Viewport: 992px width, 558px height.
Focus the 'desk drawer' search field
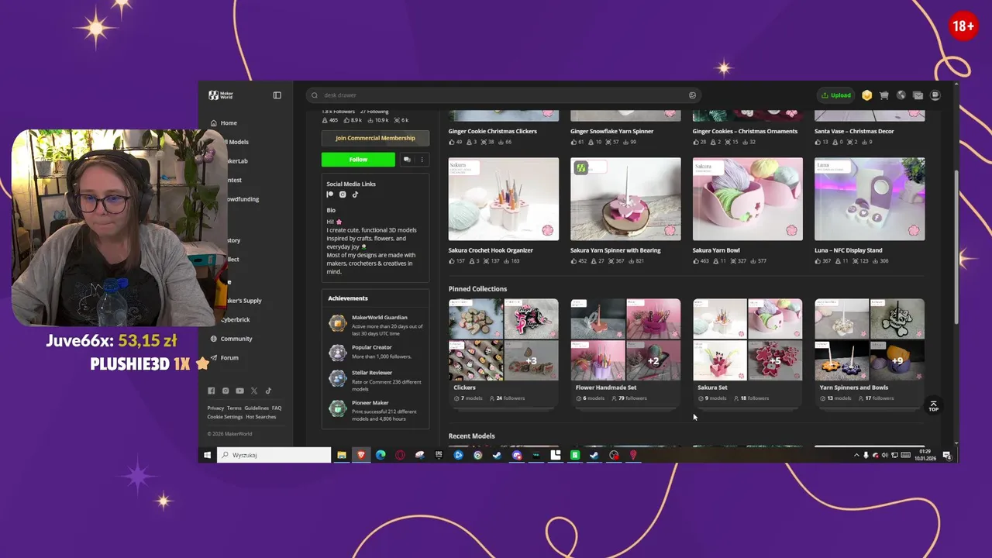pos(504,95)
